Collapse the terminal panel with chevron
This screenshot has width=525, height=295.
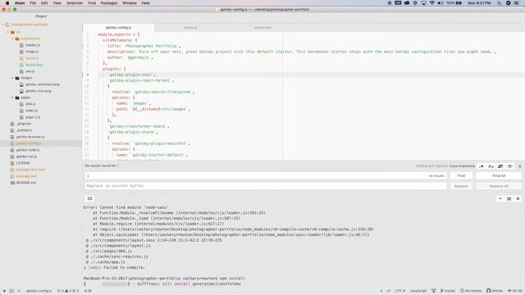click(x=500, y=198)
